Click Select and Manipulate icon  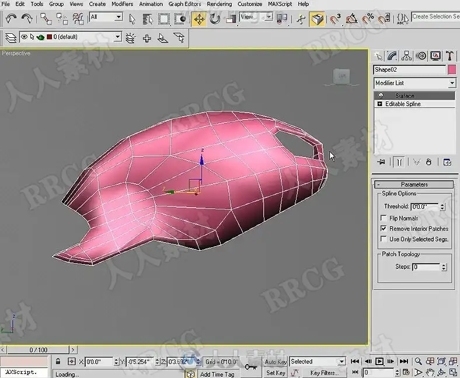[301, 19]
